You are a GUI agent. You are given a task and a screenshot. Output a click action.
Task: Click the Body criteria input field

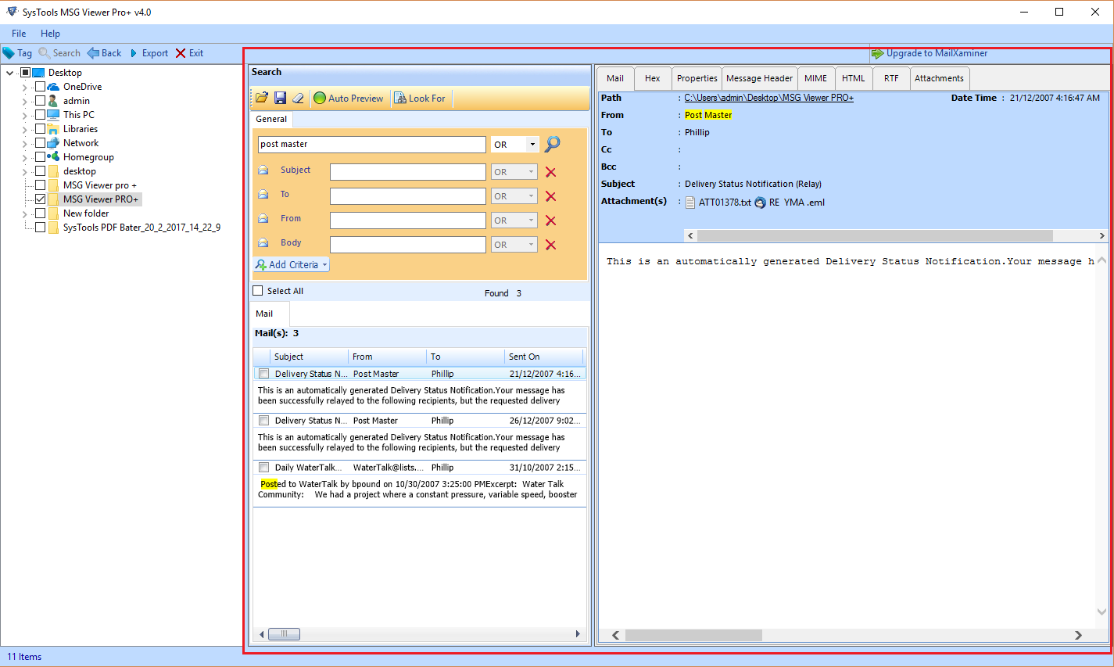tap(408, 245)
